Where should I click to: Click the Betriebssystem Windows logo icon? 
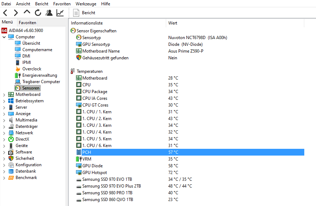(11, 101)
